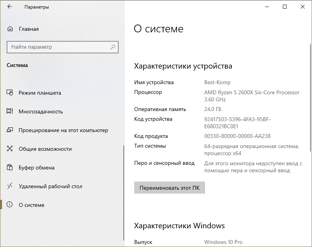Open Режим планшета settings
Image resolution: width=312 pixels, height=247 pixels.
tap(40, 93)
